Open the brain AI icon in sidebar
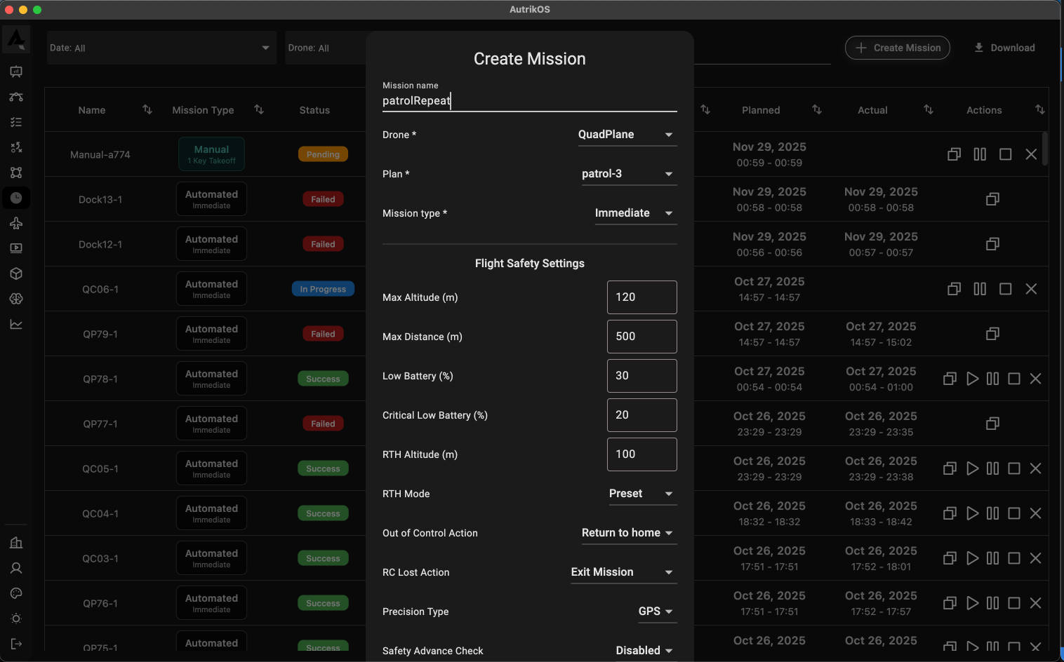This screenshot has width=1064, height=662. click(16, 299)
